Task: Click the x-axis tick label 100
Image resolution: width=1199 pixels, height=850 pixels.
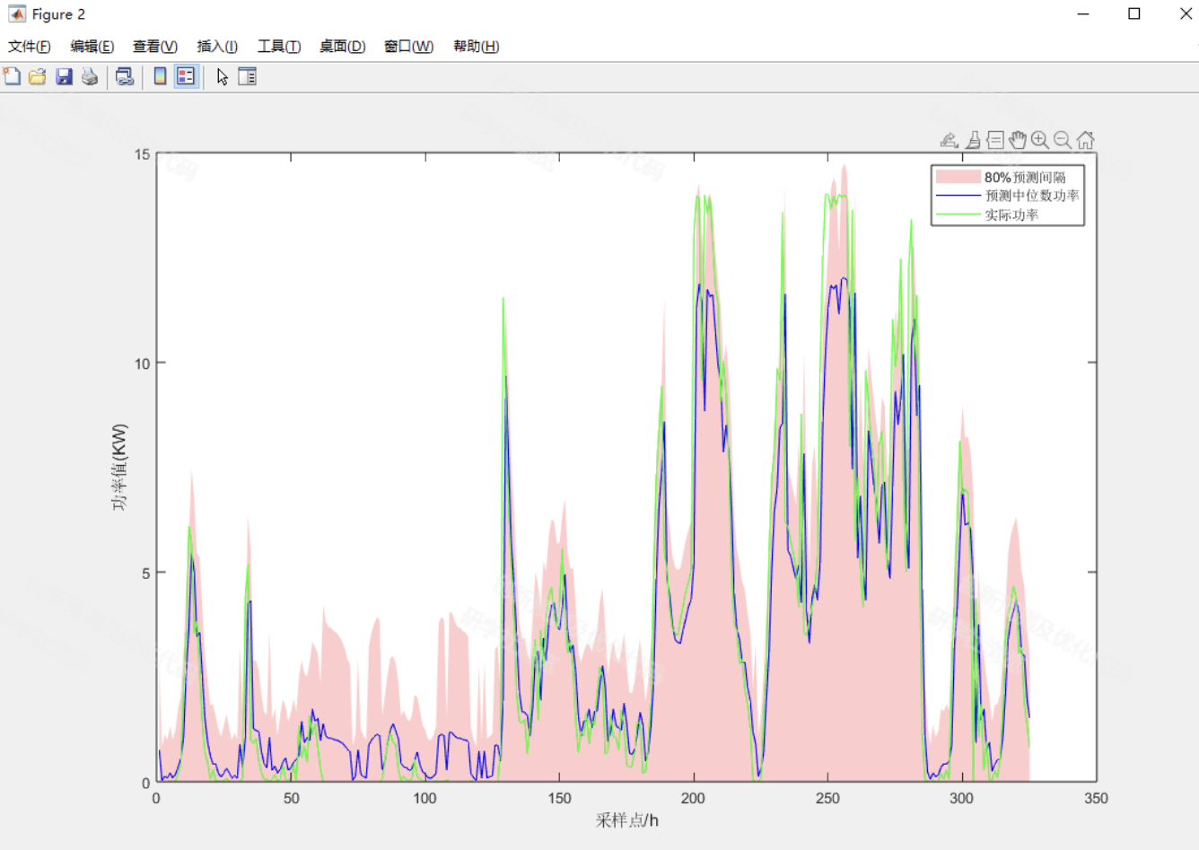Action: [x=424, y=798]
